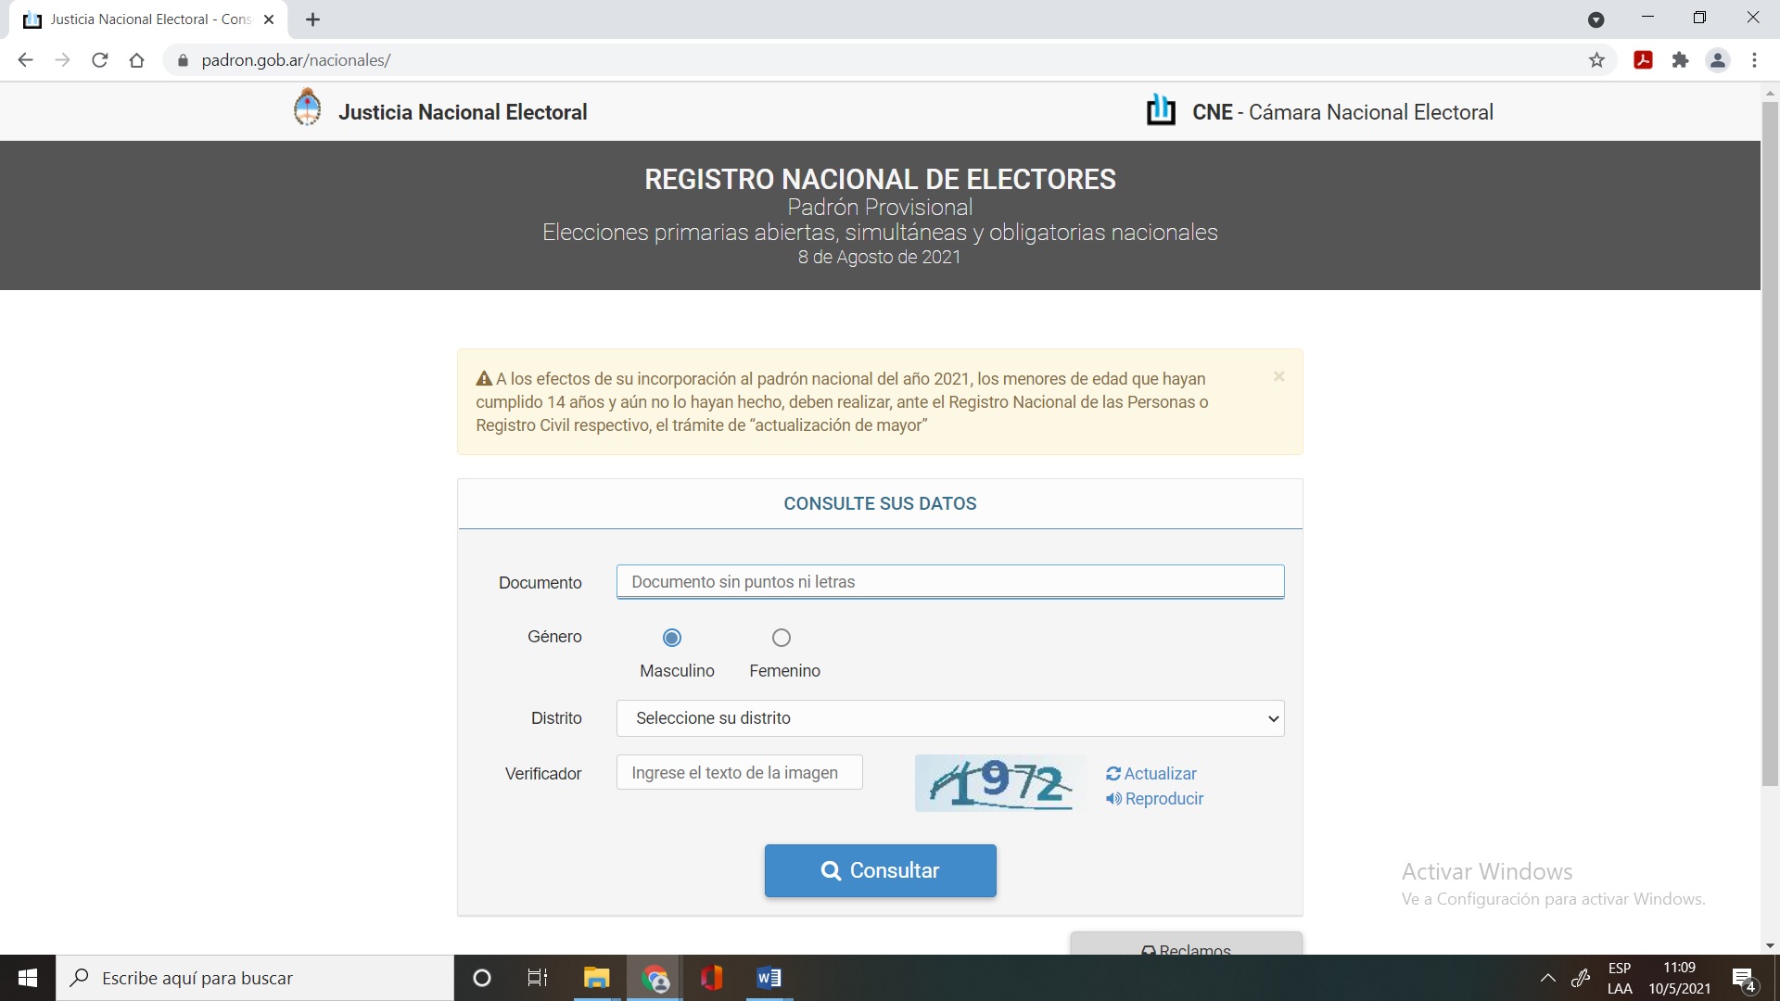Select the Justicia Nacional Electoral tab
The height and width of the screenshot is (1001, 1780).
(148, 19)
